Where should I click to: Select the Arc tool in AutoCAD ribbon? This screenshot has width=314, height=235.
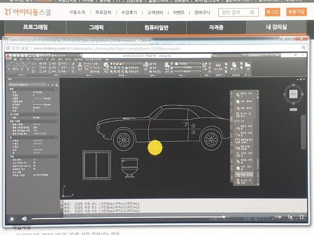[28, 65]
